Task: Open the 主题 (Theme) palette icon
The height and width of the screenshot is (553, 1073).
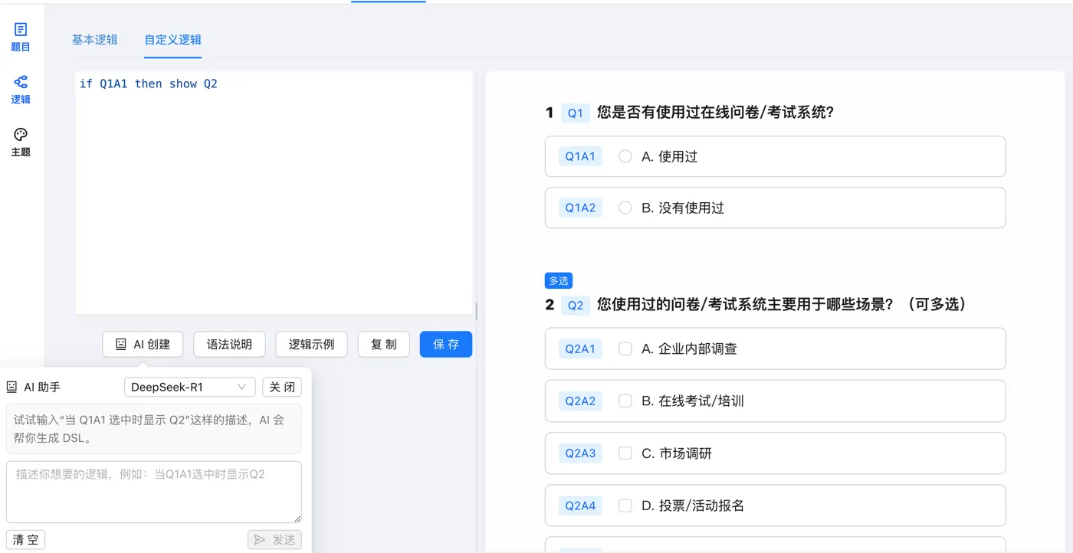Action: point(21,135)
